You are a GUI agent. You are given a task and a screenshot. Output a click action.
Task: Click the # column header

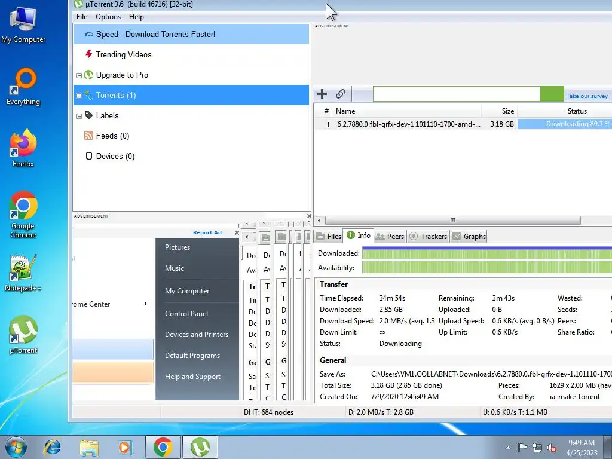(x=326, y=111)
